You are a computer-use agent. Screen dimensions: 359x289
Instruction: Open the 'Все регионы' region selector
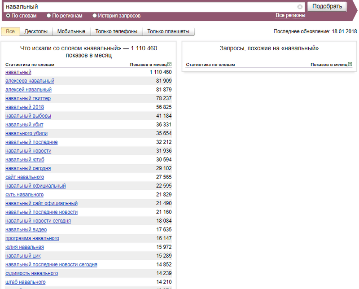(290, 16)
